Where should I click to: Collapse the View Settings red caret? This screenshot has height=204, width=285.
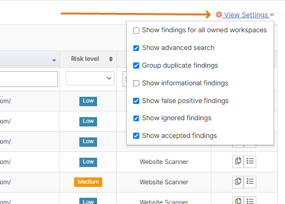pos(272,15)
